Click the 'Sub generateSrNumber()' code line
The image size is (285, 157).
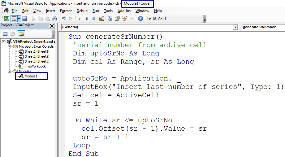[x=115, y=37]
